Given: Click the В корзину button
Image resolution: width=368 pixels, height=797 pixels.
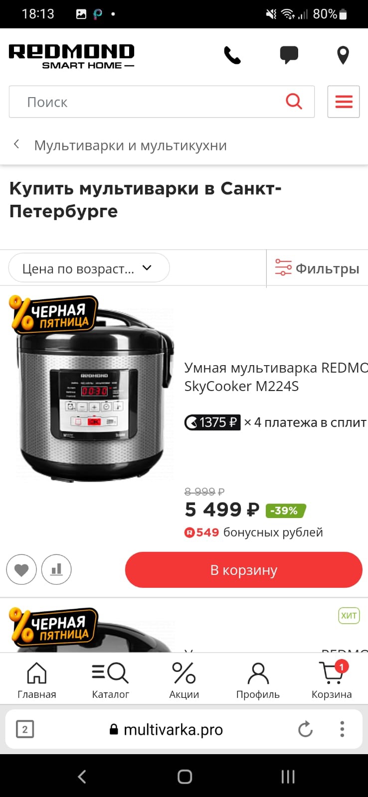Looking at the screenshot, I should point(244,570).
